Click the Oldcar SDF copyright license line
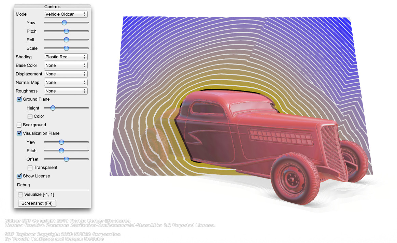The height and width of the screenshot is (243, 397). 68,221
